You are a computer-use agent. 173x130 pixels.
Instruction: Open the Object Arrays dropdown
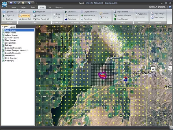(x=90, y=12)
